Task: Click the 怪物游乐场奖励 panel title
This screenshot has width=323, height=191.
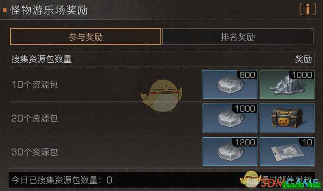Action: pyautogui.click(x=49, y=10)
